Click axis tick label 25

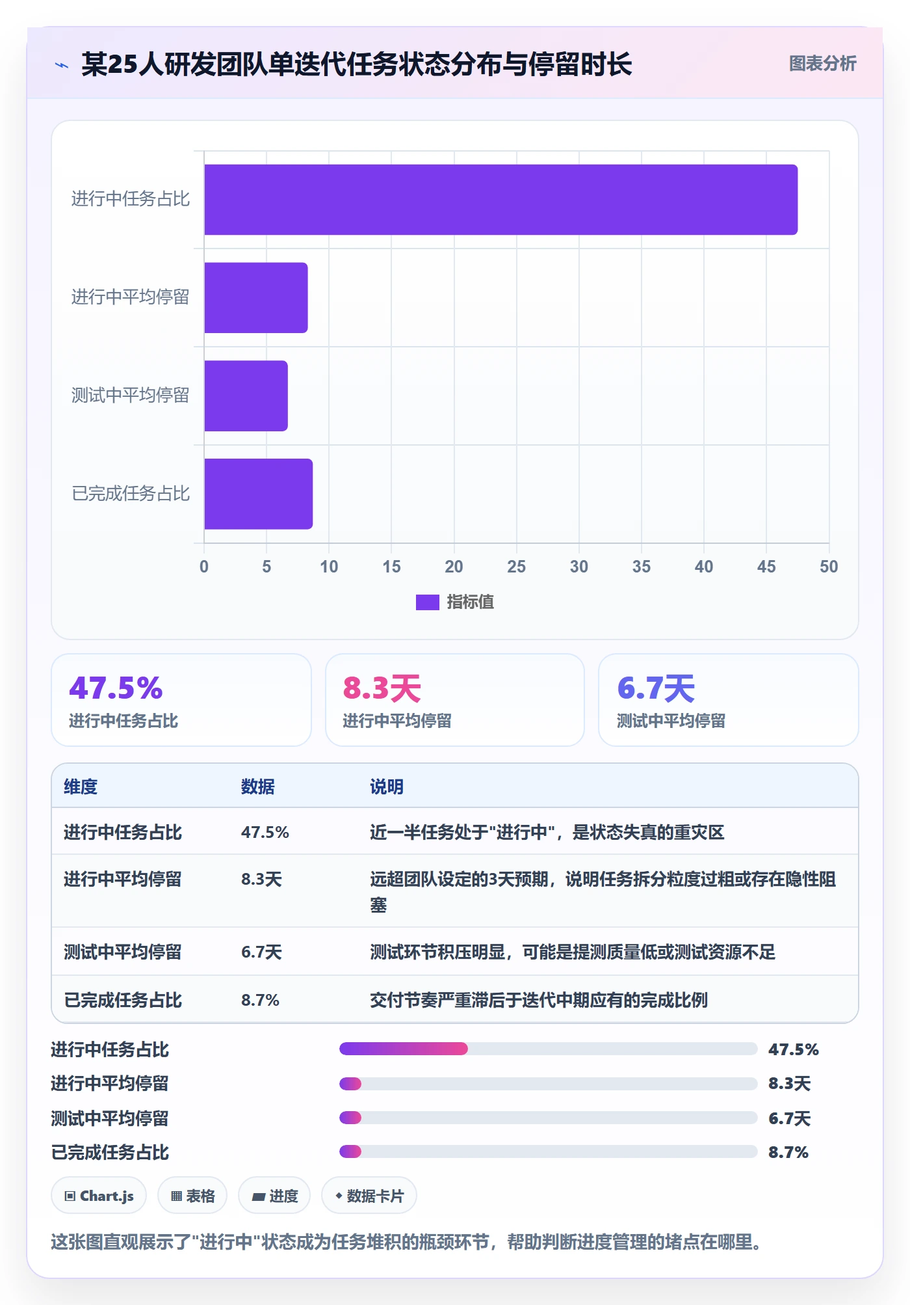(x=516, y=567)
